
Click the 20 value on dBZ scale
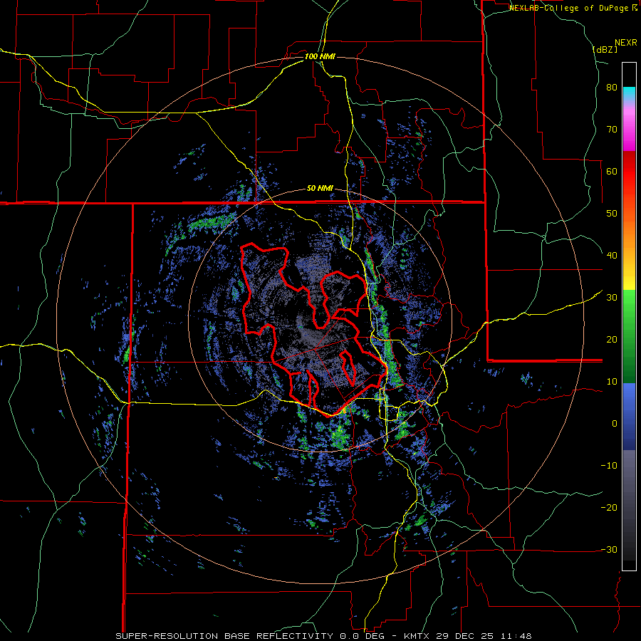pyautogui.click(x=612, y=340)
